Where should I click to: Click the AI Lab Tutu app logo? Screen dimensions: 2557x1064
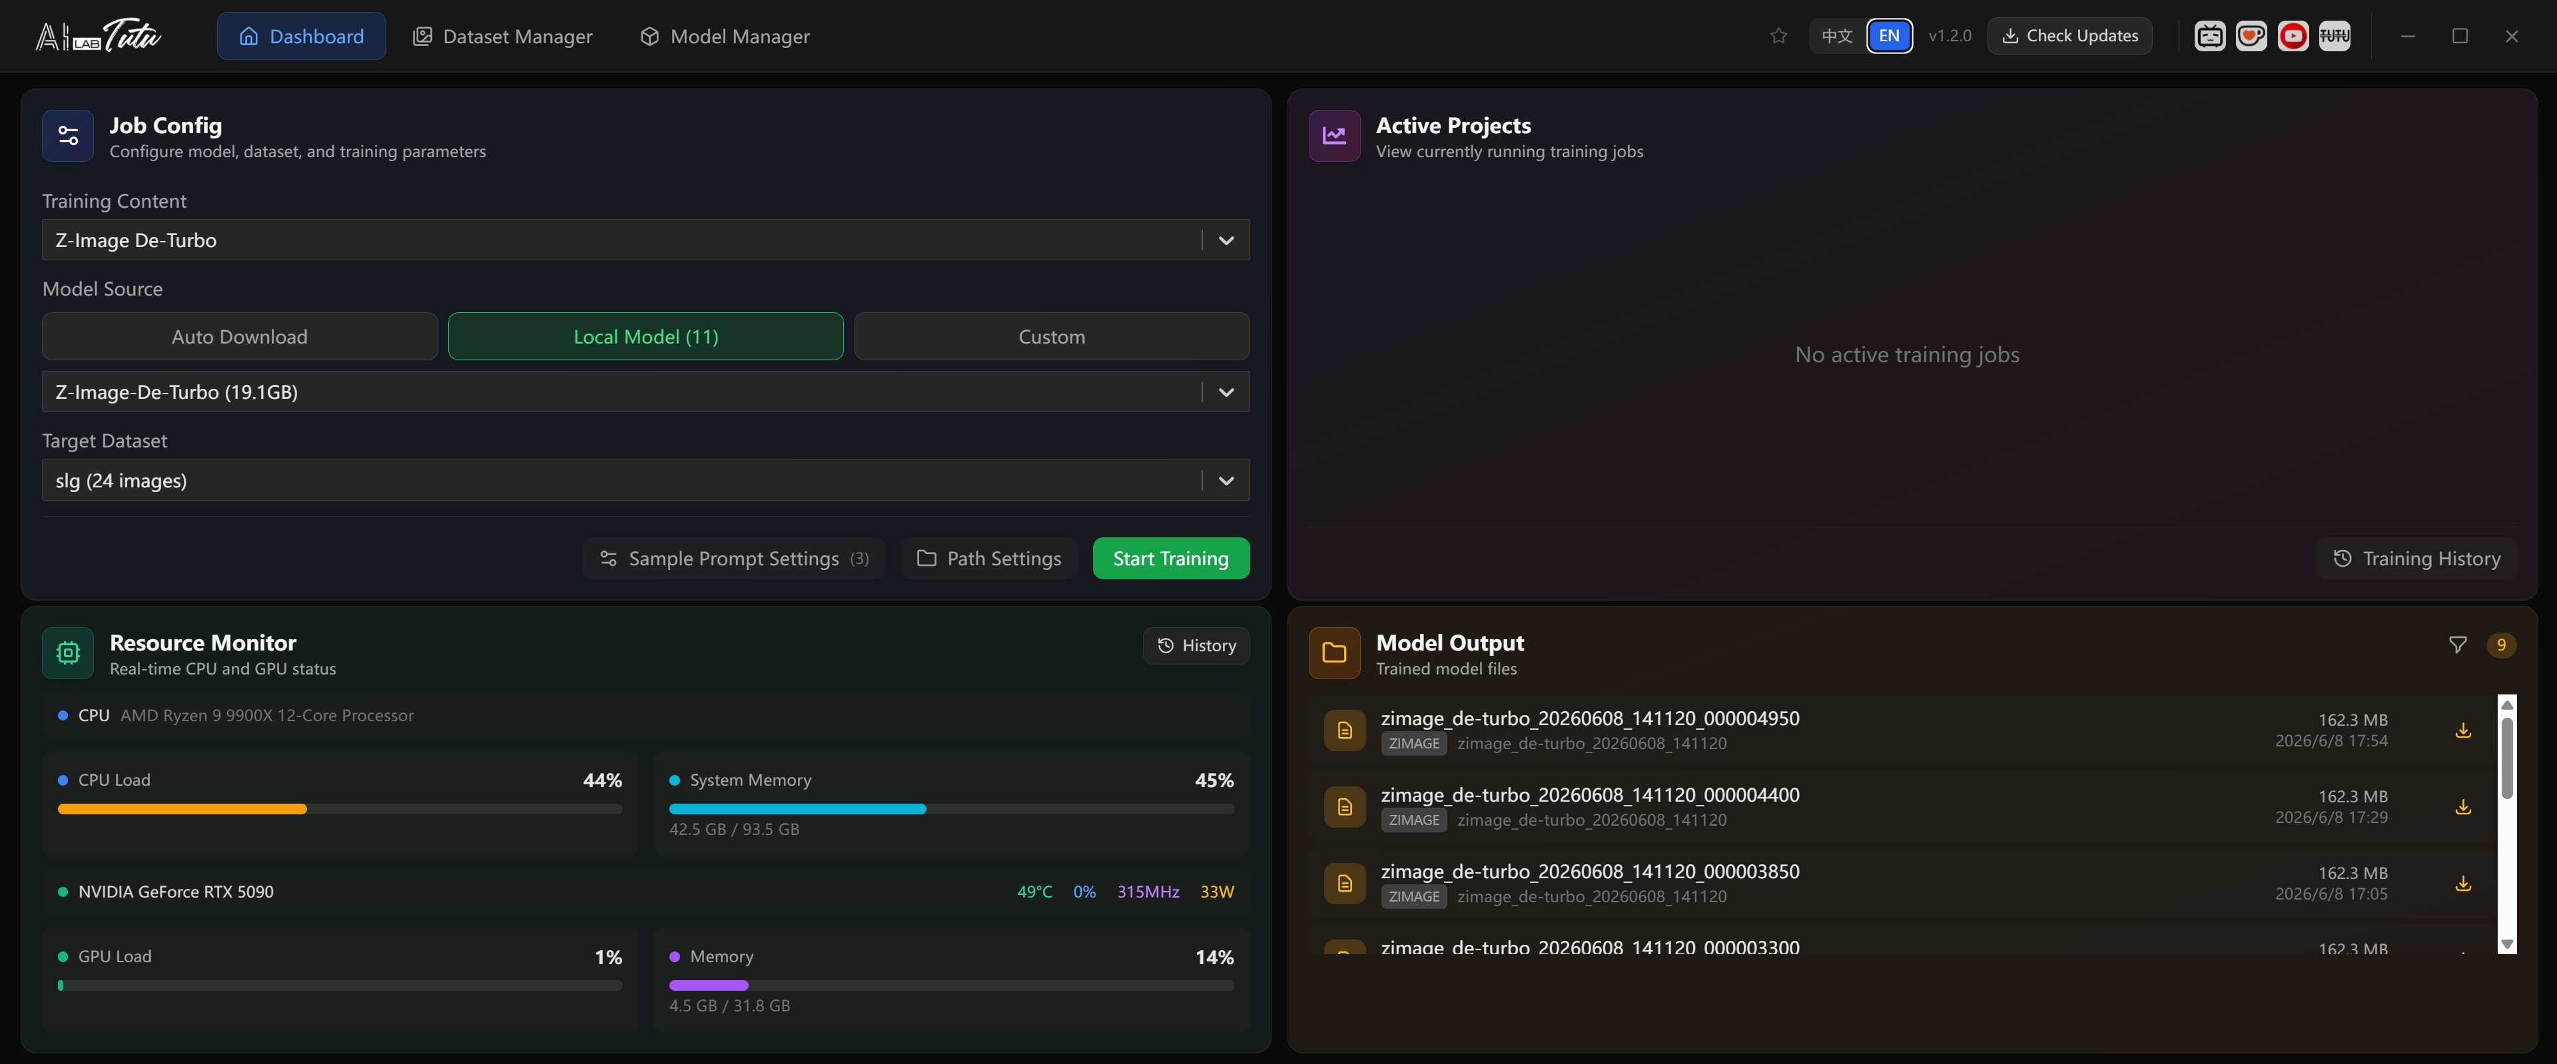tap(99, 36)
